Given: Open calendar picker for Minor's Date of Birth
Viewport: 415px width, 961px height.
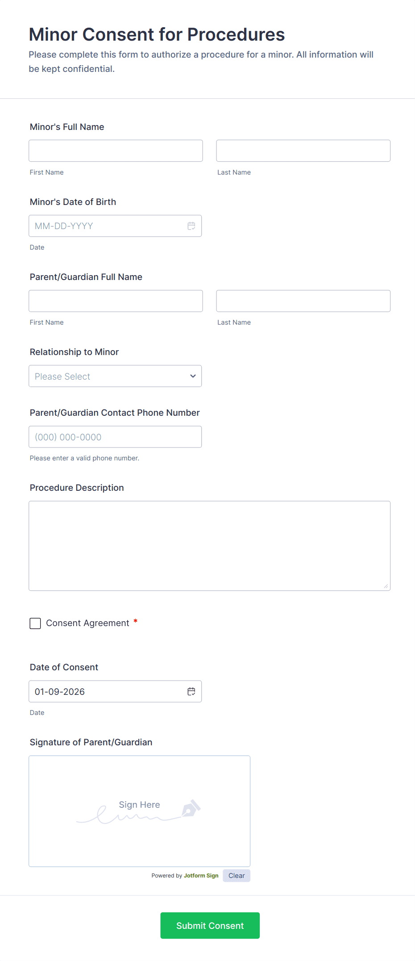Looking at the screenshot, I should pos(191,226).
